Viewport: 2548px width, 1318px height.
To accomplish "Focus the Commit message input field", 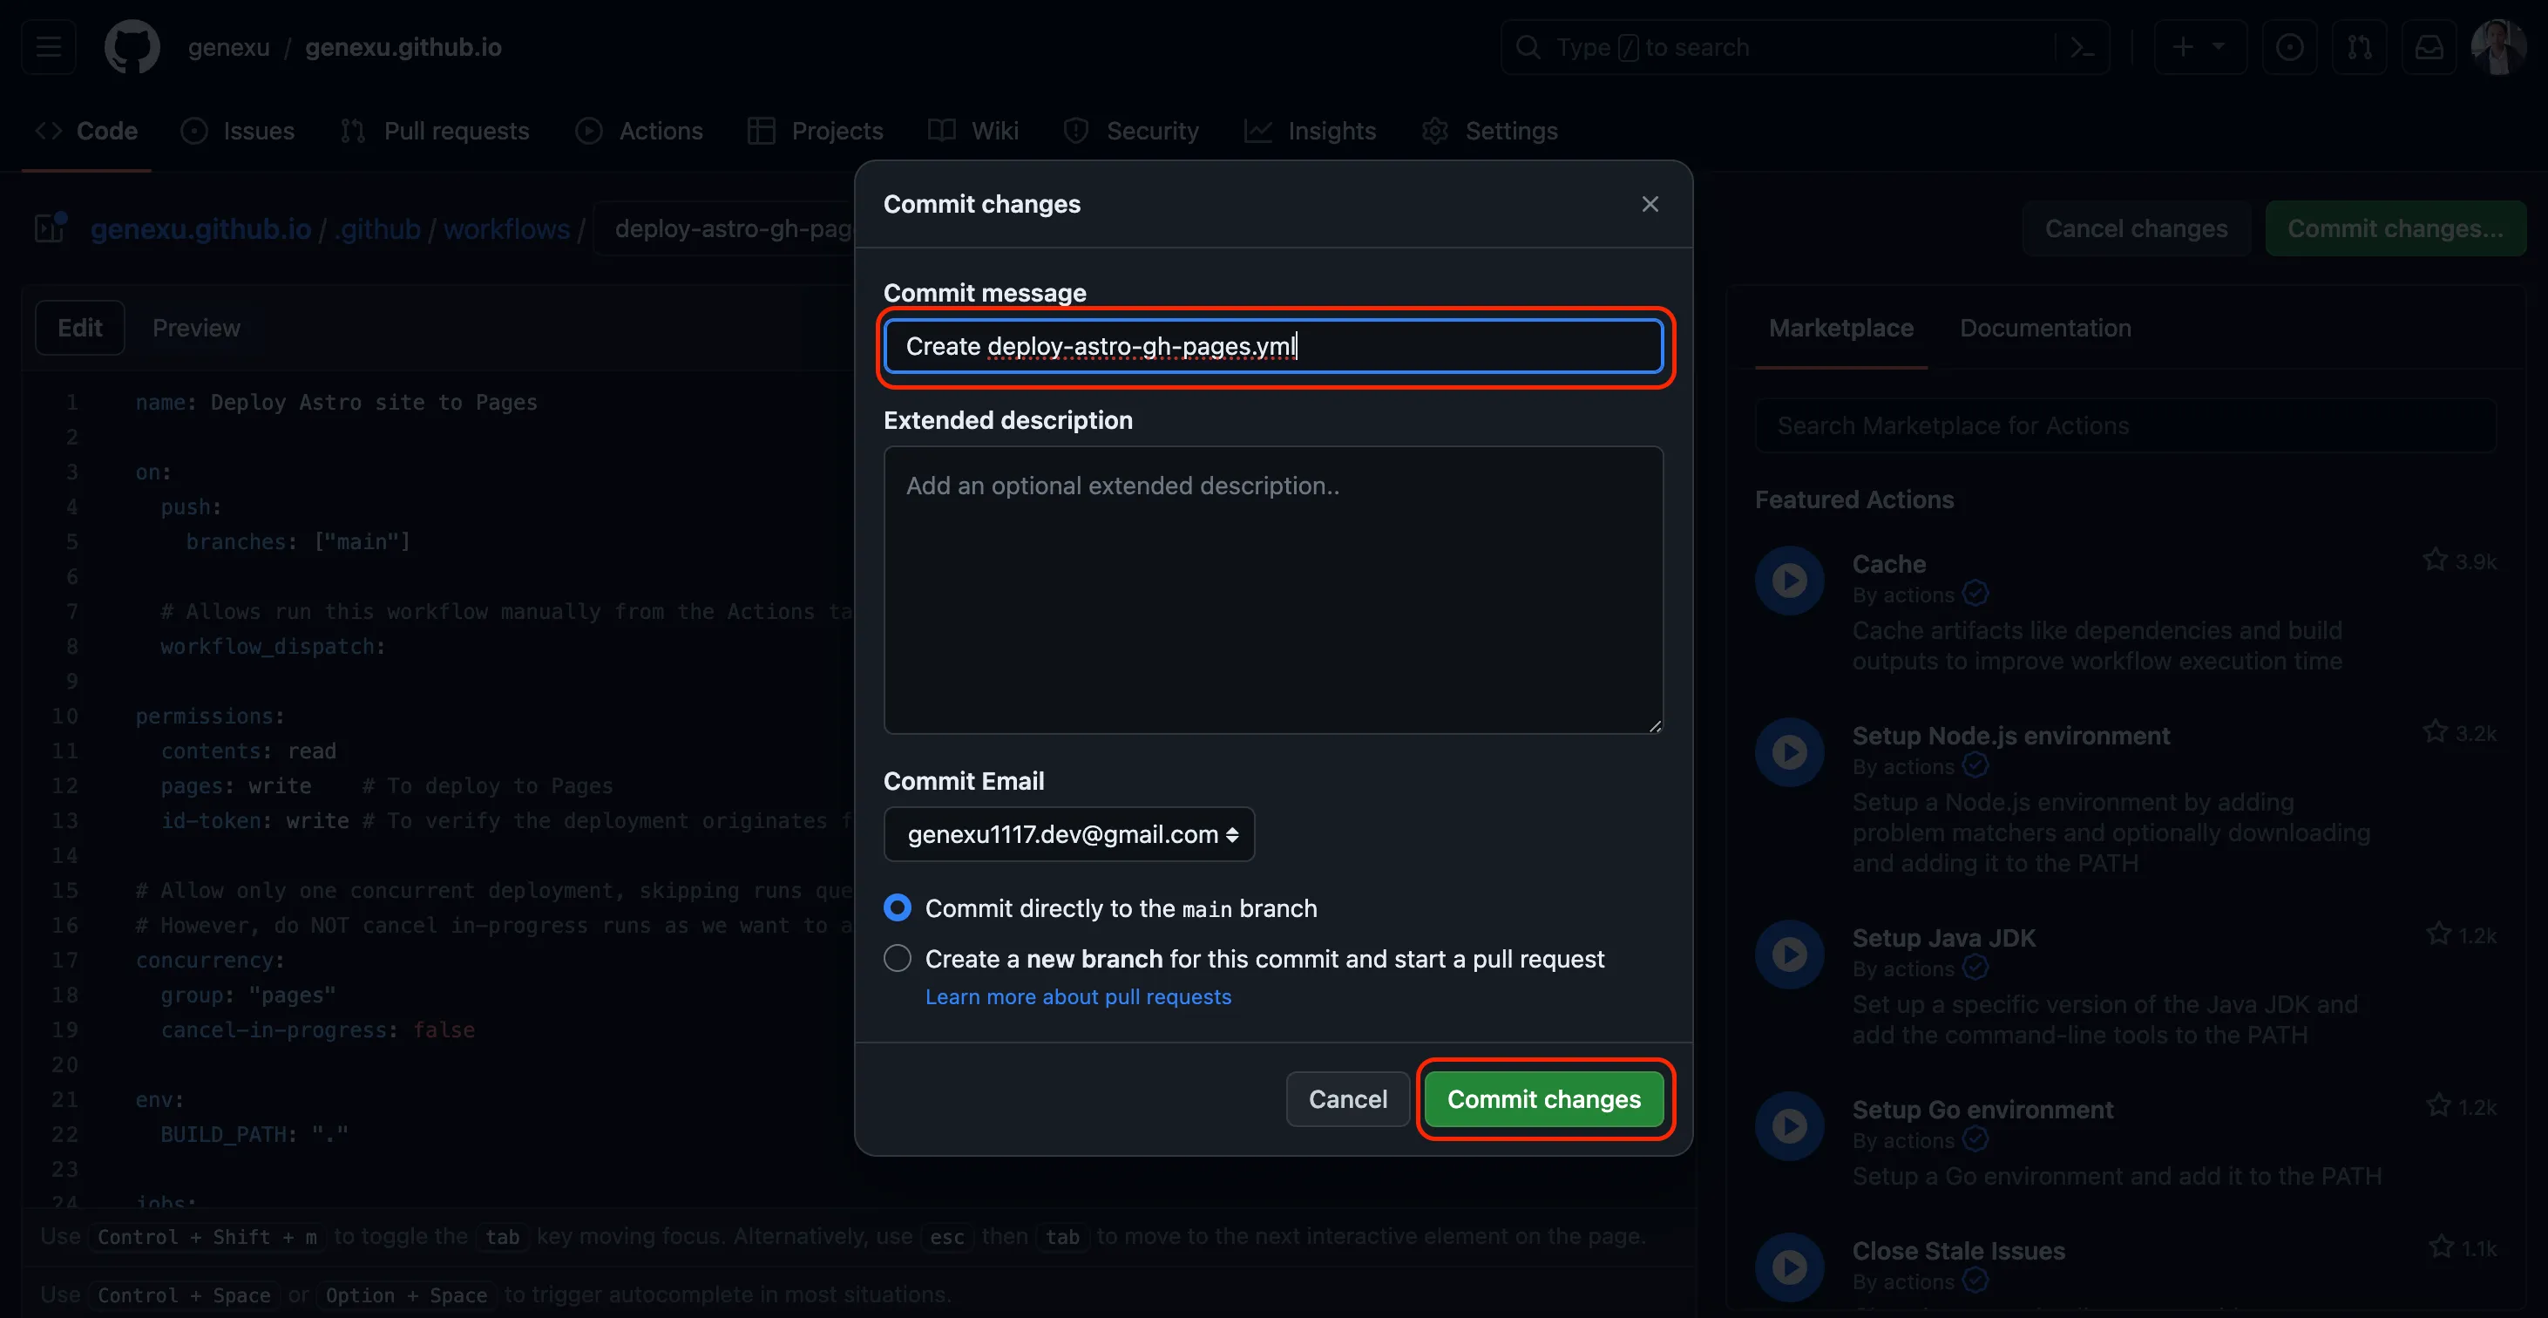I will click(1273, 346).
